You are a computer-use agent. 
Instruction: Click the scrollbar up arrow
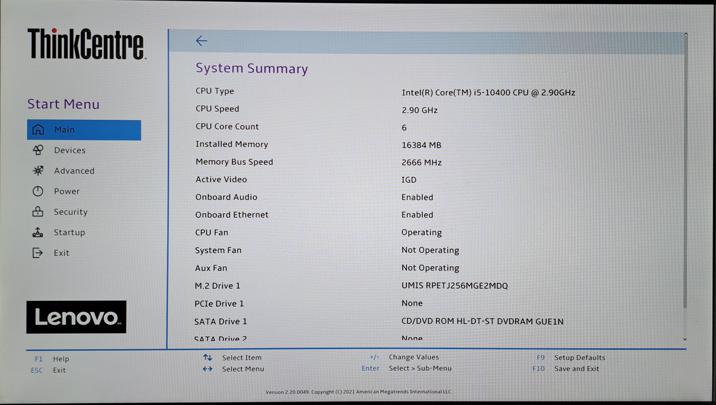[685, 35]
